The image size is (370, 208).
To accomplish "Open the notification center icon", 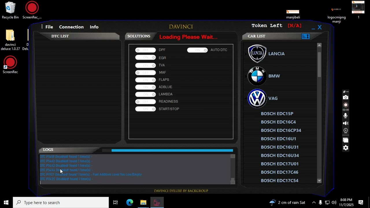I will [361, 203].
